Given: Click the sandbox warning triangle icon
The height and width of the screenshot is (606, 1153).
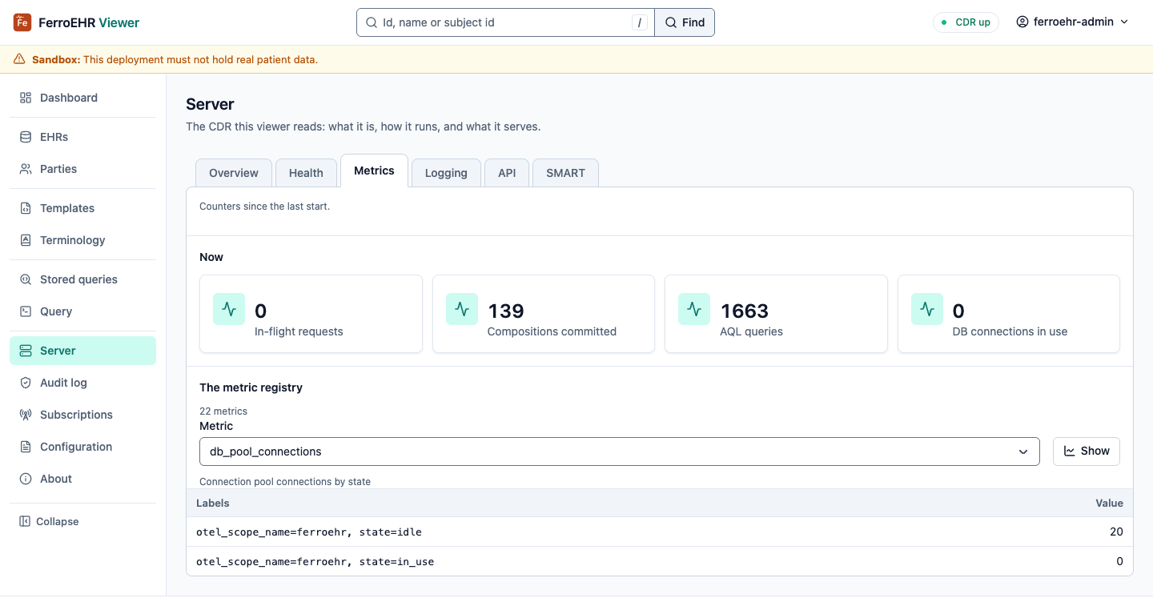Looking at the screenshot, I should coord(19,59).
